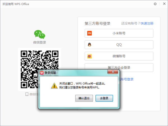Choose the 去登录 button
This screenshot has height=126, width=168.
[104, 98]
